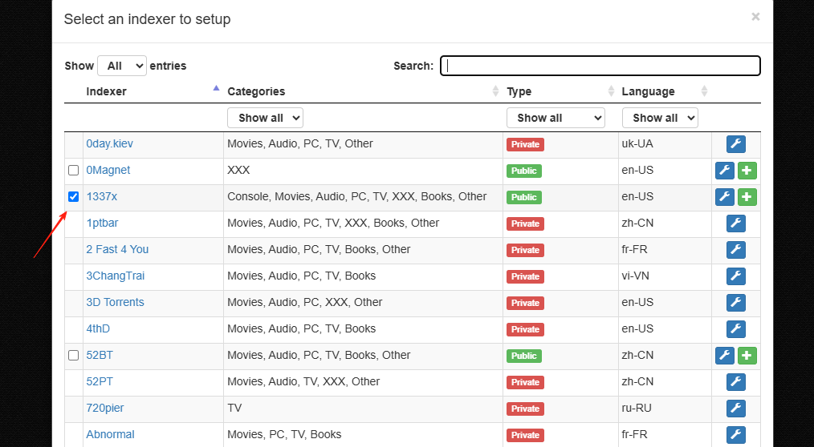814x447 pixels.
Task: Add 0Magnet with green plus button
Action: click(747, 171)
